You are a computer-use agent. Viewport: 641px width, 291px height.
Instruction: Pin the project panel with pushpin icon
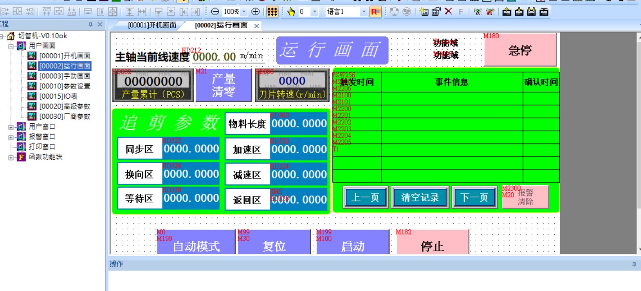point(90,25)
